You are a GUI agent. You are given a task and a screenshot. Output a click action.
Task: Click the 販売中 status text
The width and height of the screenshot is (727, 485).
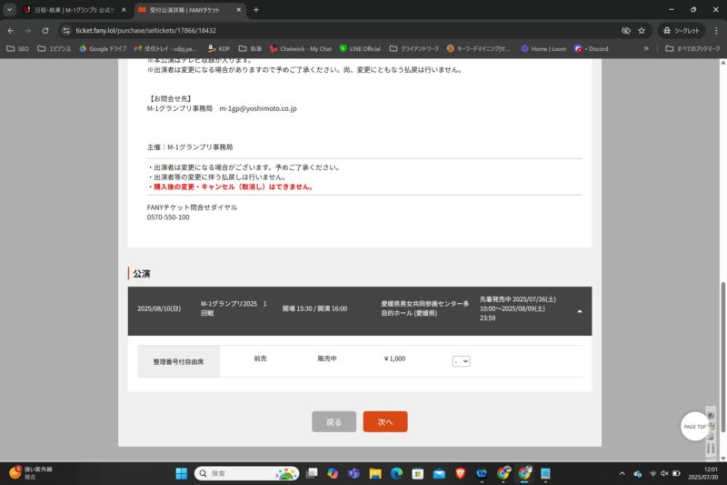point(327,359)
